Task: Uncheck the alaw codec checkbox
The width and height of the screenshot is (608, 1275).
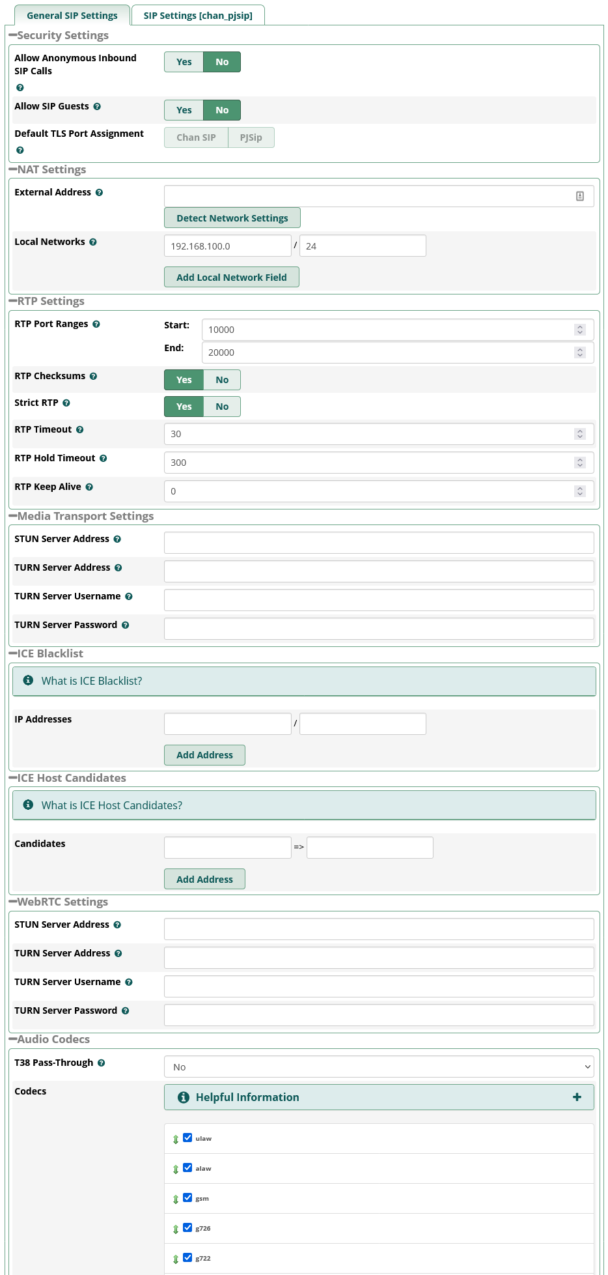Action: [x=187, y=1168]
